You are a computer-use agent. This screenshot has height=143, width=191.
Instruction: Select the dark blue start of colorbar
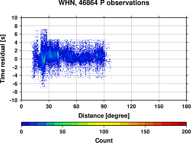[x=26, y=124]
